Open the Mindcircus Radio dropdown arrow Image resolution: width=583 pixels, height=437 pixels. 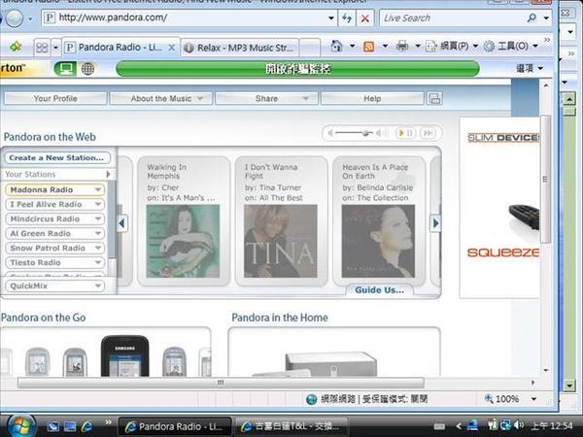tap(98, 218)
